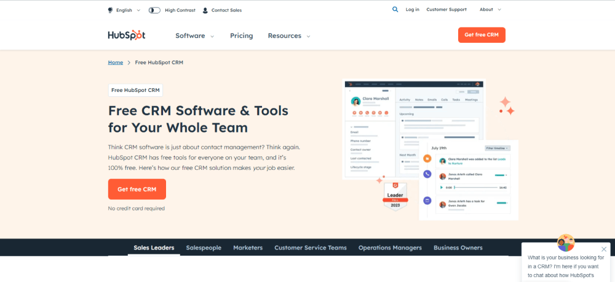Toggle High Contrast switch
This screenshot has width=615, height=282.
coord(154,10)
